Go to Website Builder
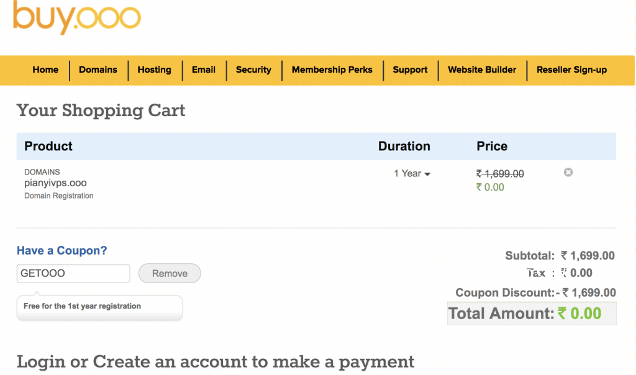Image resolution: width=636 pixels, height=375 pixels. [x=482, y=70]
